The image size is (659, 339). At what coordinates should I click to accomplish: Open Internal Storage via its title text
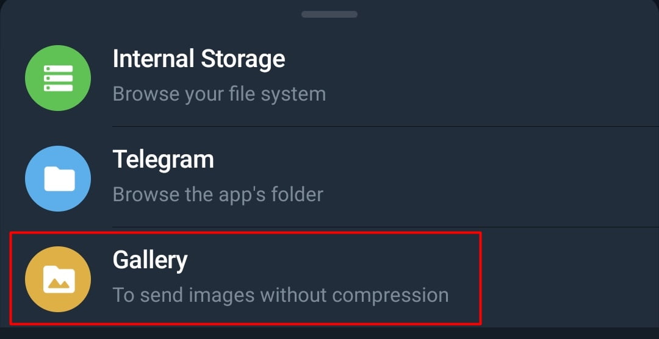click(x=199, y=59)
